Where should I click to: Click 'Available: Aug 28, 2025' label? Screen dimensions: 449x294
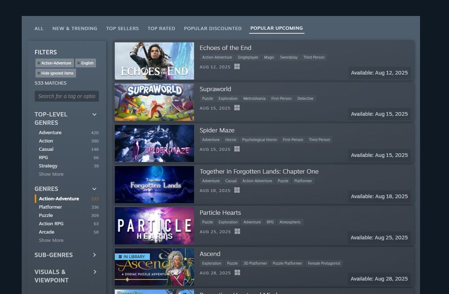379,279
